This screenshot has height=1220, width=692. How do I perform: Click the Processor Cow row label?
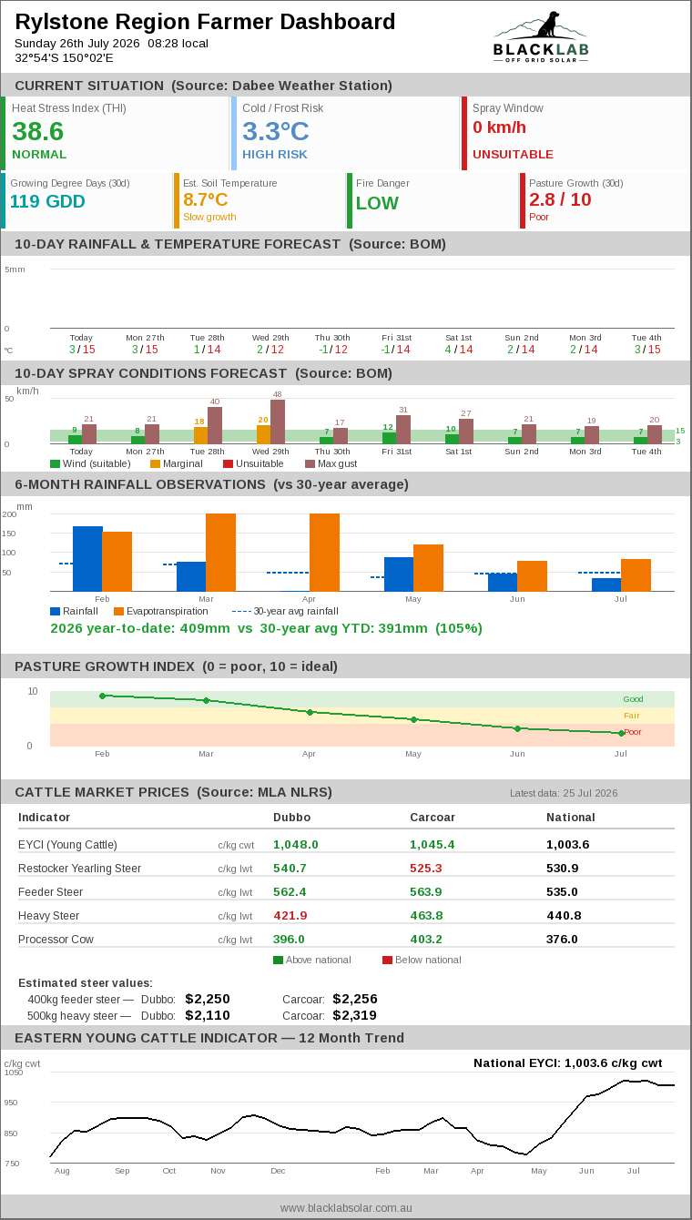(x=56, y=940)
